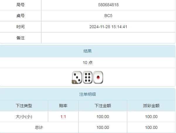Click the 注单明细 section header
176x133 pixels.
(88, 94)
